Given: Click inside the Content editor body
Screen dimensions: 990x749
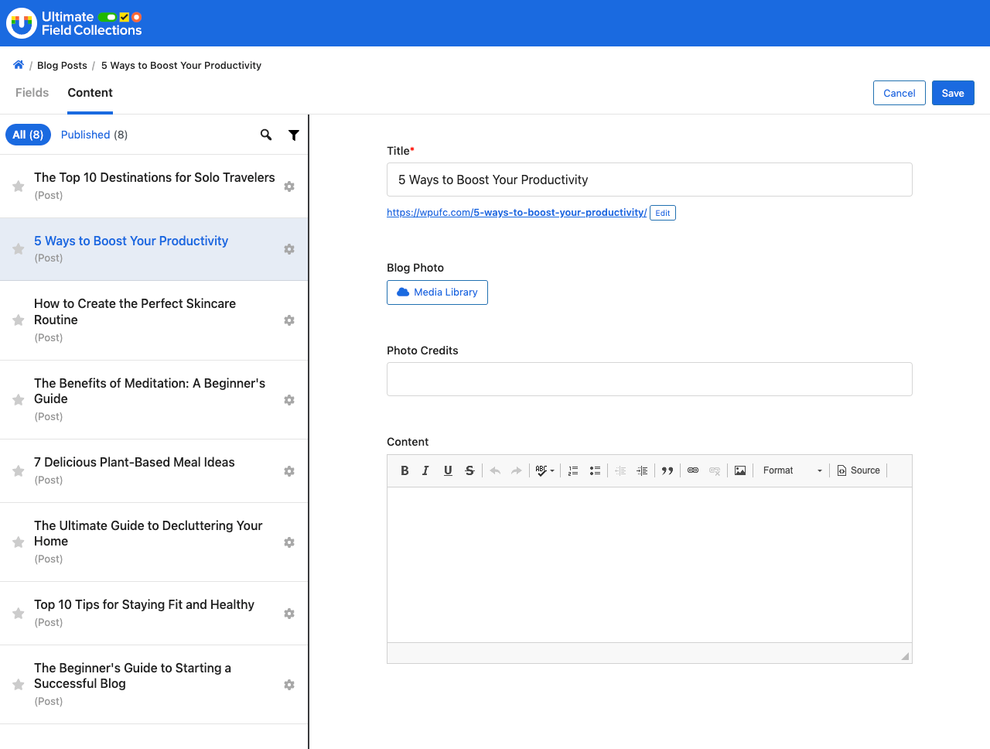Looking at the screenshot, I should tap(650, 565).
